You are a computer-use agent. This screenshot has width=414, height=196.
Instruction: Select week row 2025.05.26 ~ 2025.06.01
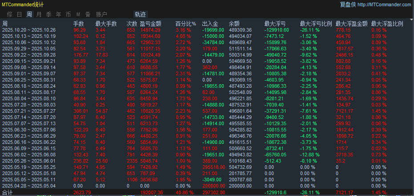click(x=207, y=161)
